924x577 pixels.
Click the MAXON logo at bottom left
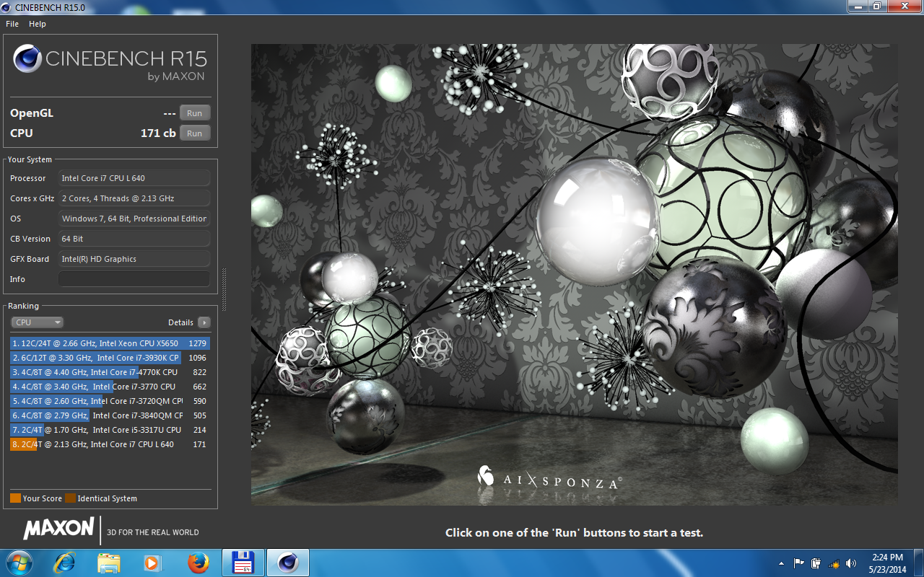[x=58, y=529]
